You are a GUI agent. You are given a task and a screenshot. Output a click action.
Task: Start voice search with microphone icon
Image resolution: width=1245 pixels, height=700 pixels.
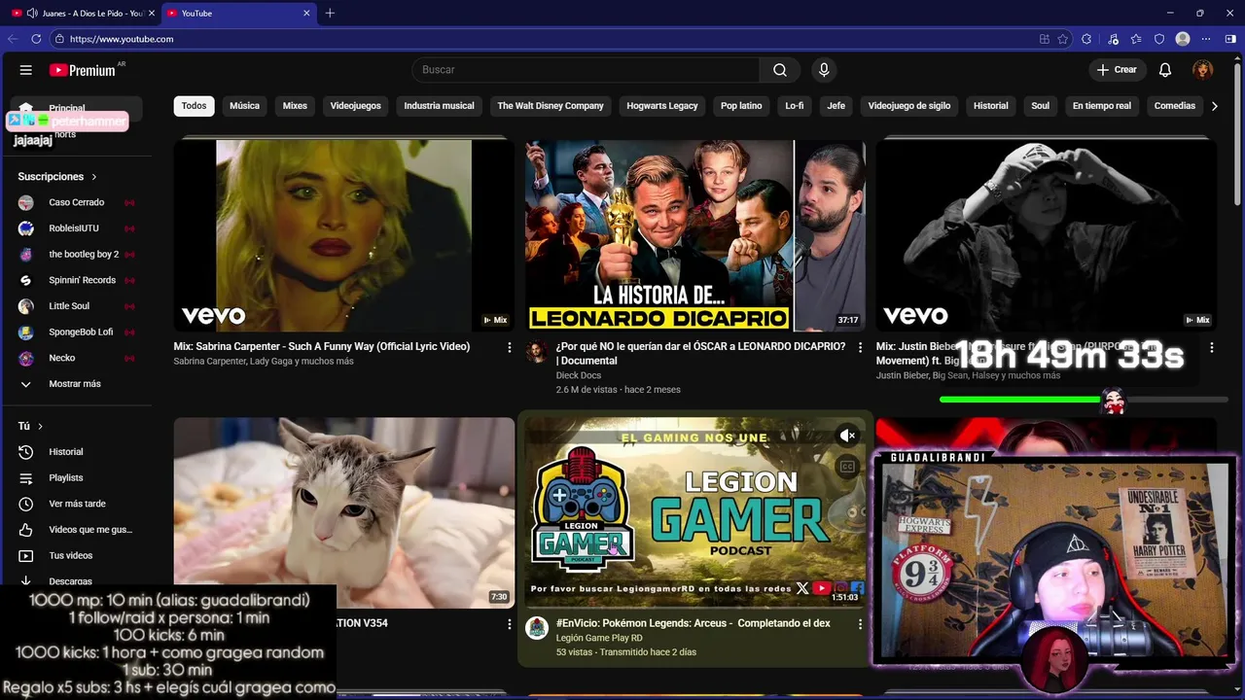[824, 70]
